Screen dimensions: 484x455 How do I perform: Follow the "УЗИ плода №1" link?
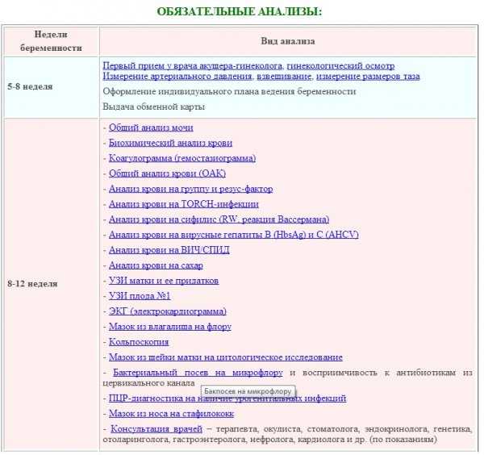pyautogui.click(x=140, y=296)
